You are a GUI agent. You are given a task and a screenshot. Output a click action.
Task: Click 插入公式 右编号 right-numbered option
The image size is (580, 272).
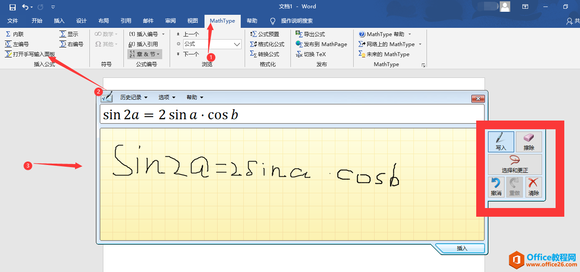72,44
